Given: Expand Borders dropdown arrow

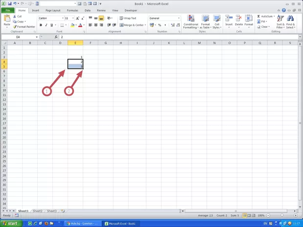Looking at the screenshot, I should pyautogui.click(x=66, y=25).
